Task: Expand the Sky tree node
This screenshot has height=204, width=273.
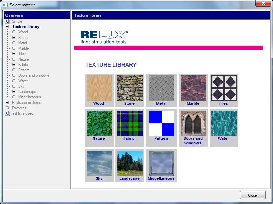Action: pyautogui.click(x=14, y=86)
